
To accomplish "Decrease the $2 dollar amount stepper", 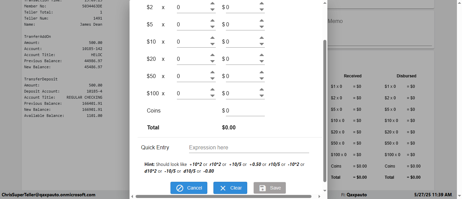I will 261,10.
